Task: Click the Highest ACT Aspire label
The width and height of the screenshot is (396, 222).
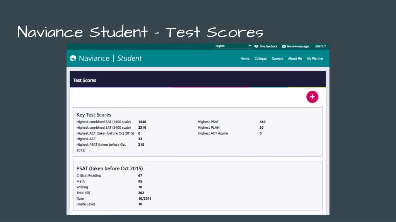Action: [213, 133]
